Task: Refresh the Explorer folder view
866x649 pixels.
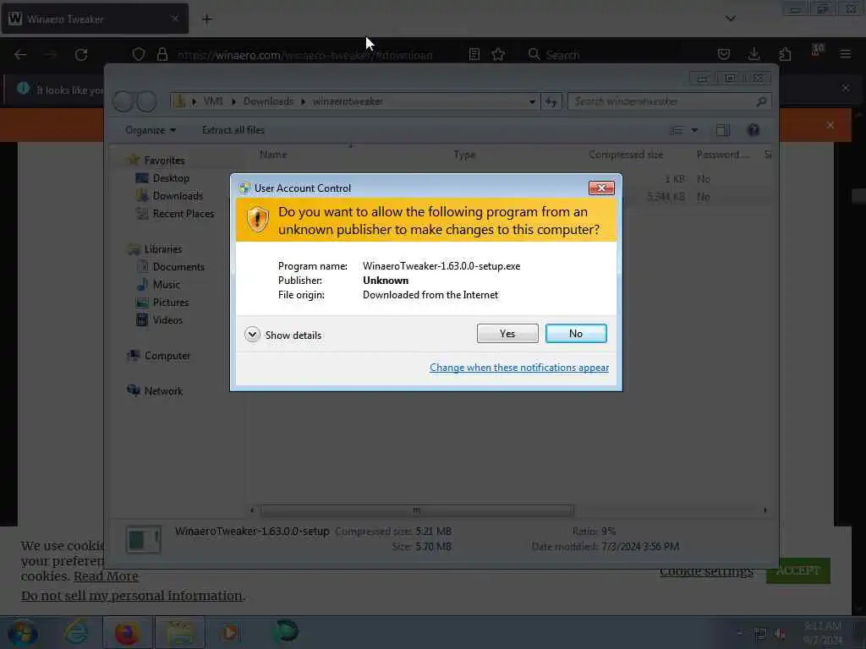Action: (x=551, y=101)
